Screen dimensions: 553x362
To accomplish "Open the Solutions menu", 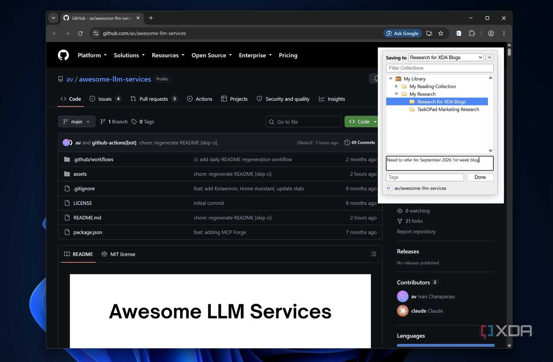I will 129,55.
